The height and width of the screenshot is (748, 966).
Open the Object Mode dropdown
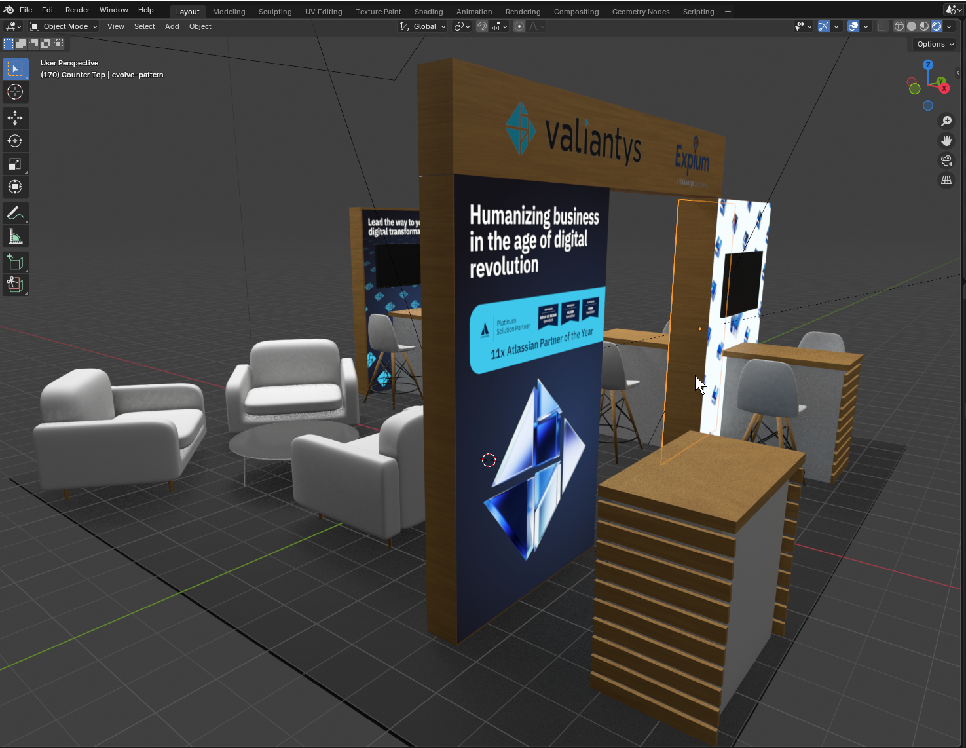tap(64, 26)
